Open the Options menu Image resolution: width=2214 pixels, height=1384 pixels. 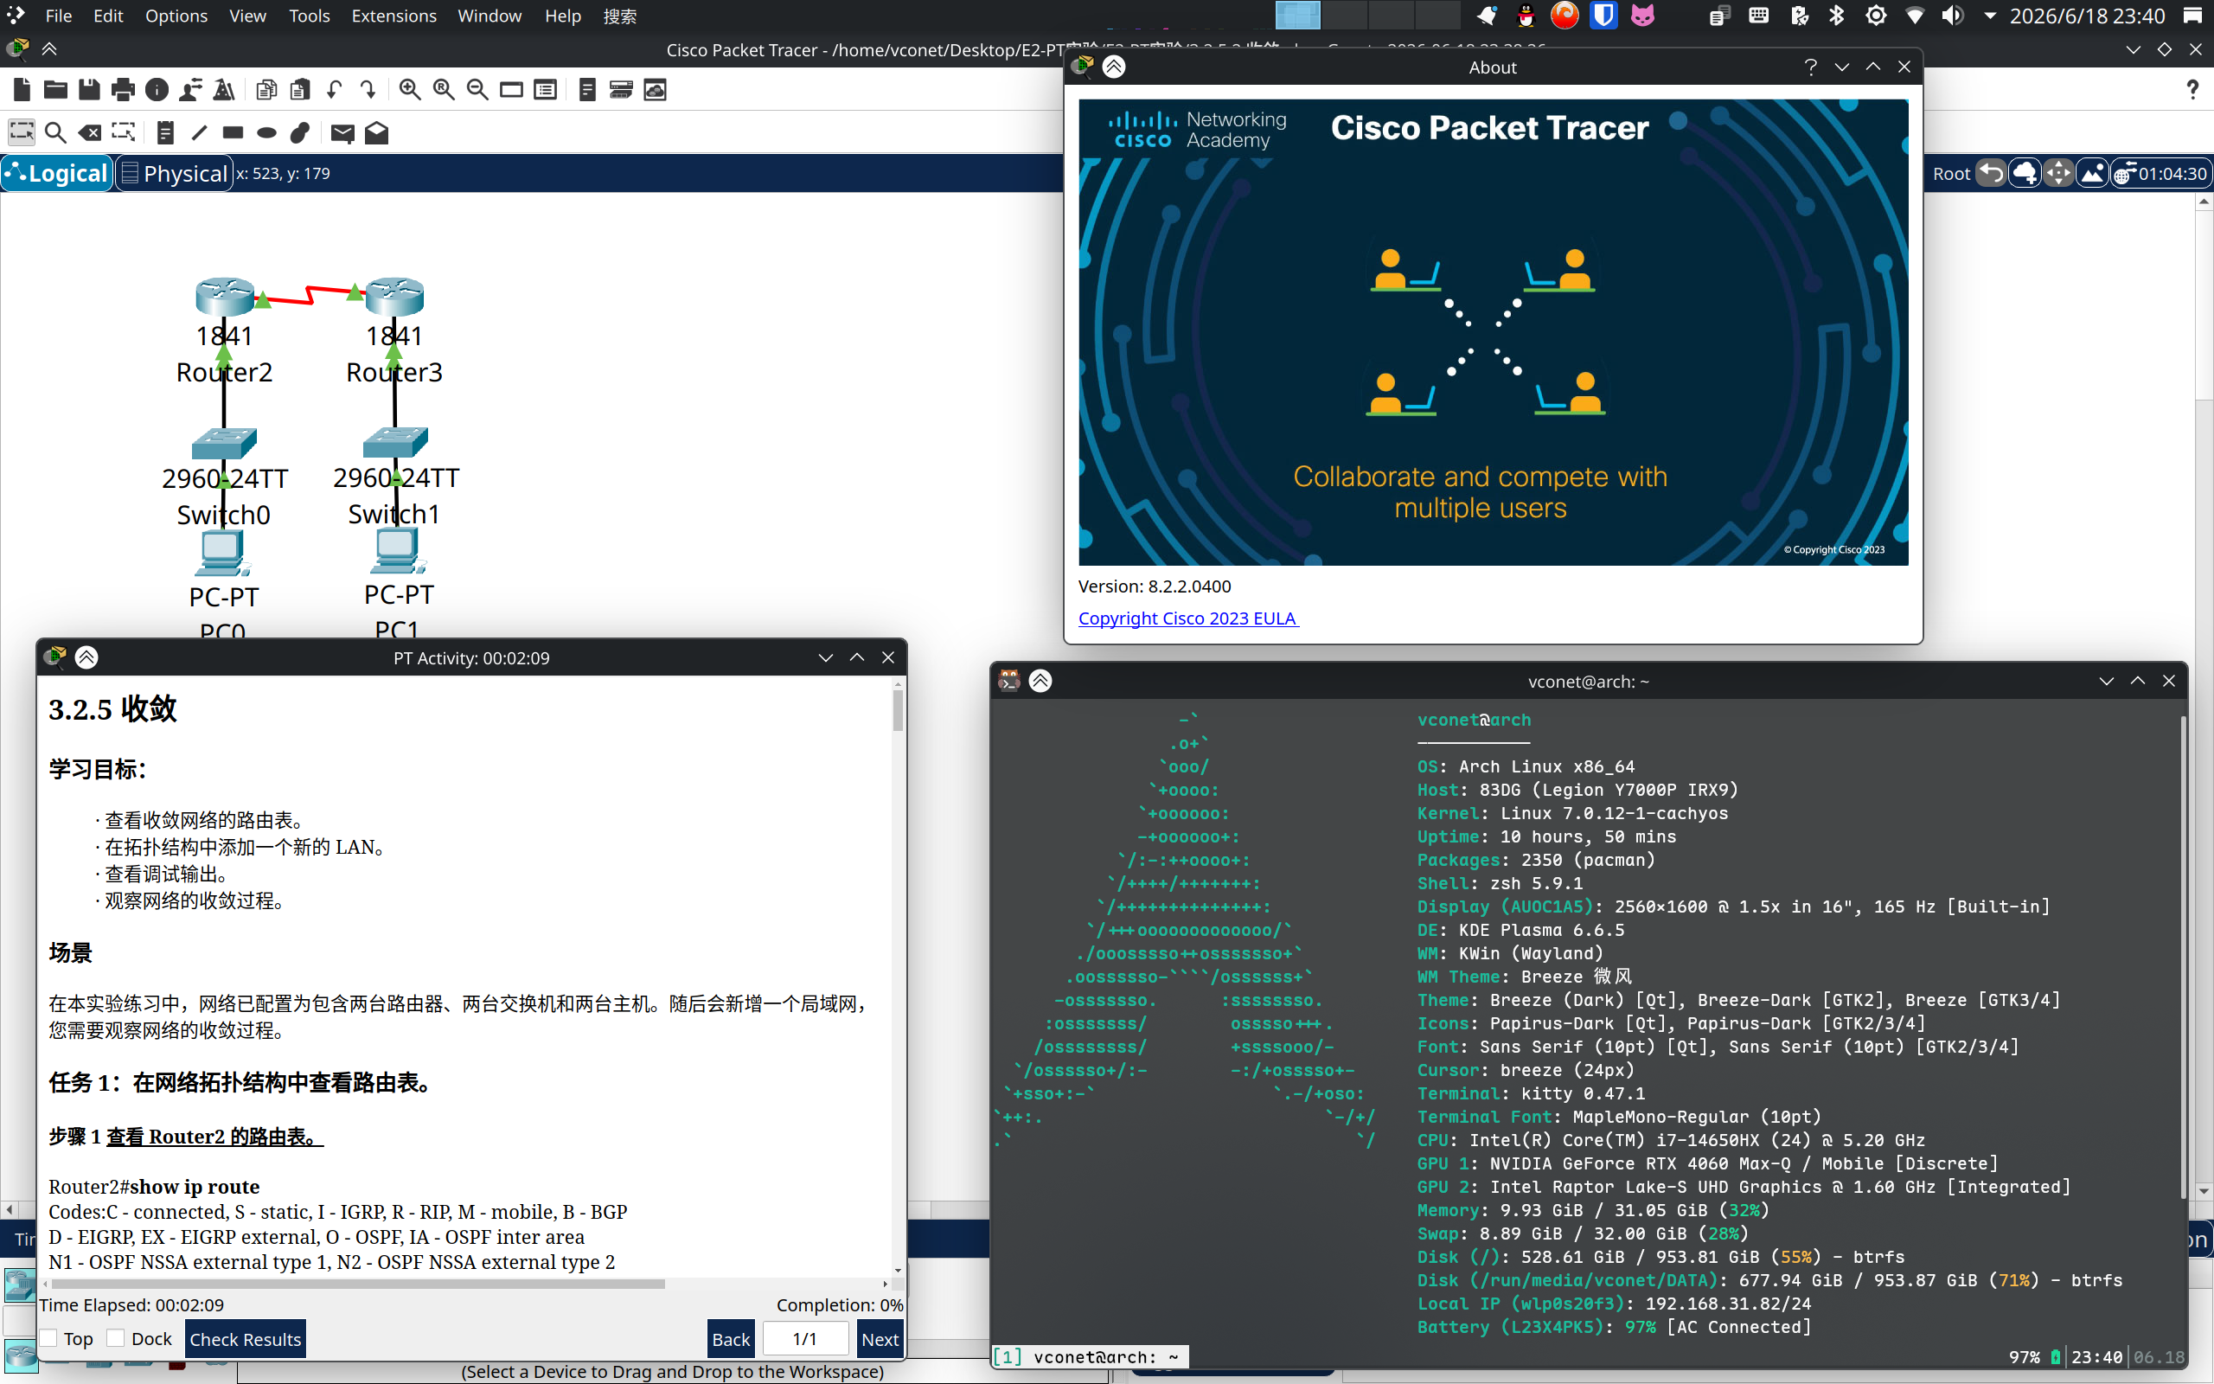point(176,16)
